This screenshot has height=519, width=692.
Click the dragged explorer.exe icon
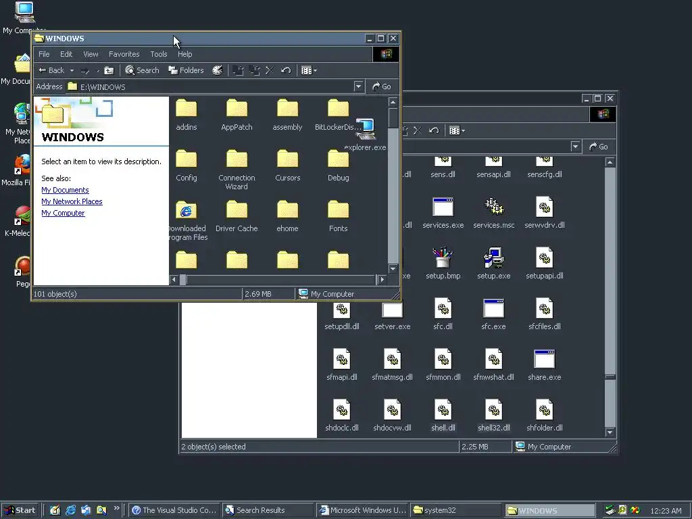pyautogui.click(x=366, y=134)
